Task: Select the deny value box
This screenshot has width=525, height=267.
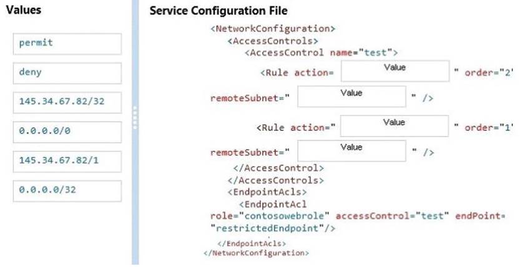Action: 67,72
